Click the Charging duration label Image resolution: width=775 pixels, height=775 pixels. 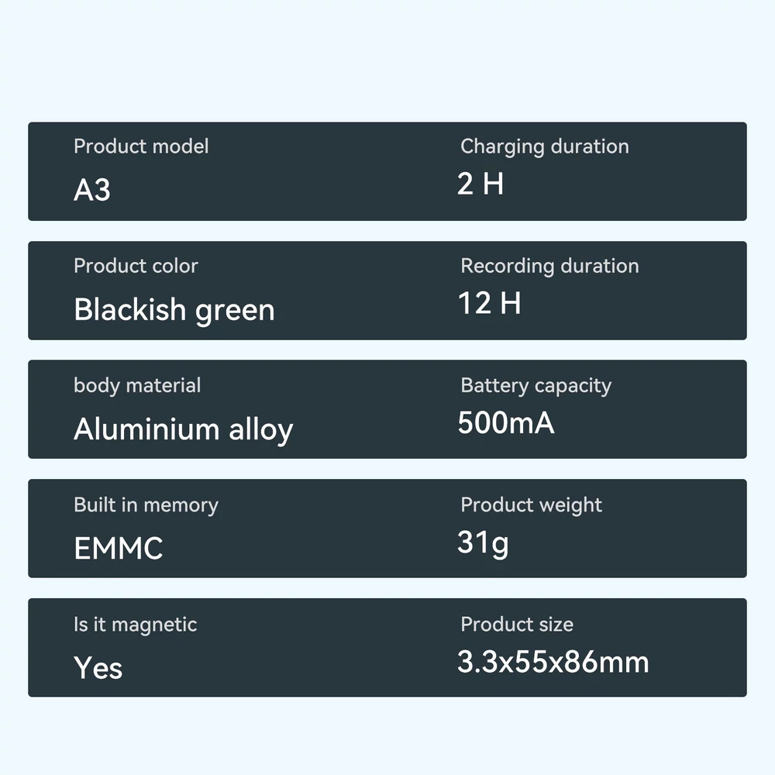[545, 147]
